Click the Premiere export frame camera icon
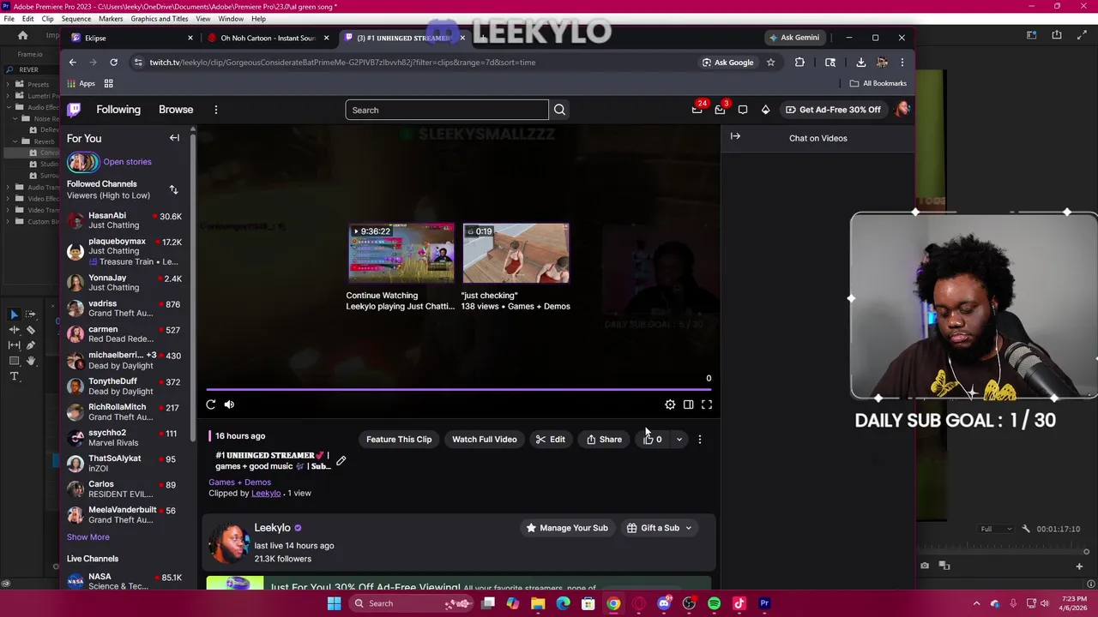 925,566
